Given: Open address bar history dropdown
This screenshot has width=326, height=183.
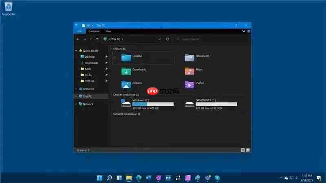Looking at the screenshot, I should tap(159, 39).
